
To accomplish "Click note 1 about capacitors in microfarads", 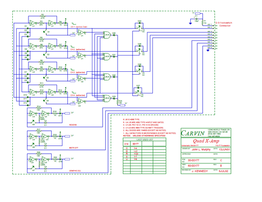I will pos(149,133).
